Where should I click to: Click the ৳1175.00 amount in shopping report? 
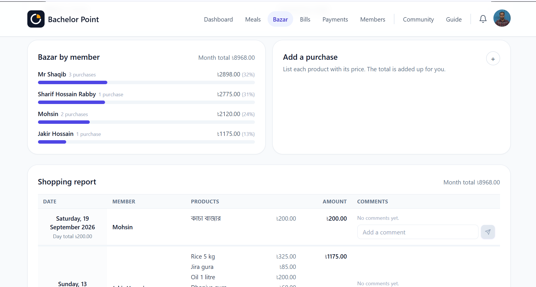[x=336, y=257]
